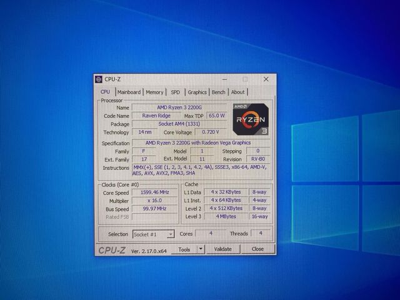Click the Validate button

click(222, 249)
